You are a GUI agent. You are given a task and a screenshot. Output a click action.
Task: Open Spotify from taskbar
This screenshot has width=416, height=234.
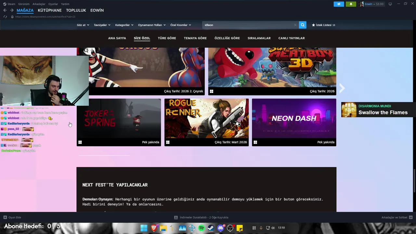click(x=201, y=228)
